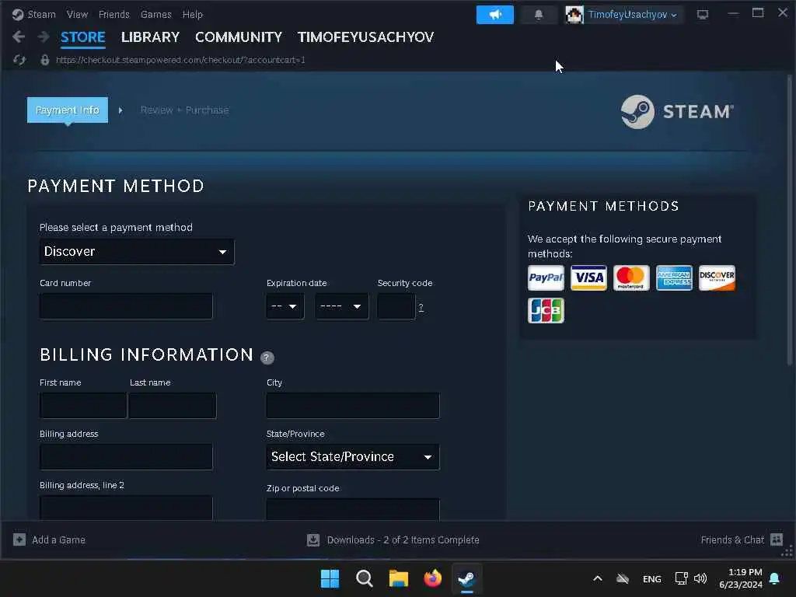796x597 pixels.
Task: Switch to Big Picture mode monitor icon
Action: point(703,14)
